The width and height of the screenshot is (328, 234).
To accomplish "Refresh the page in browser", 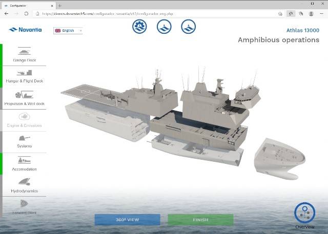I will (25, 14).
